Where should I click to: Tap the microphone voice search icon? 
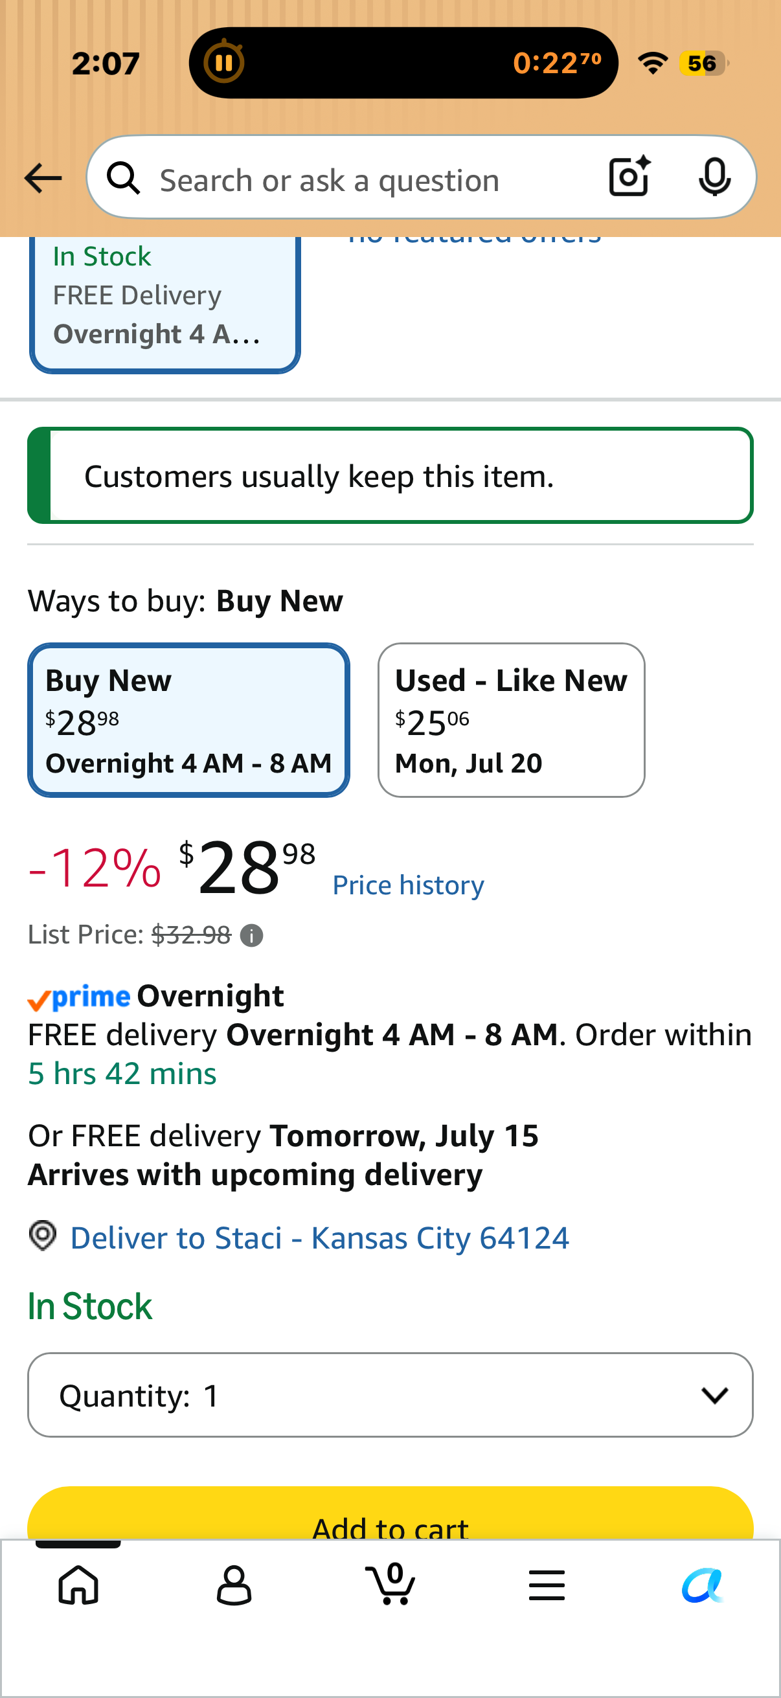click(714, 177)
